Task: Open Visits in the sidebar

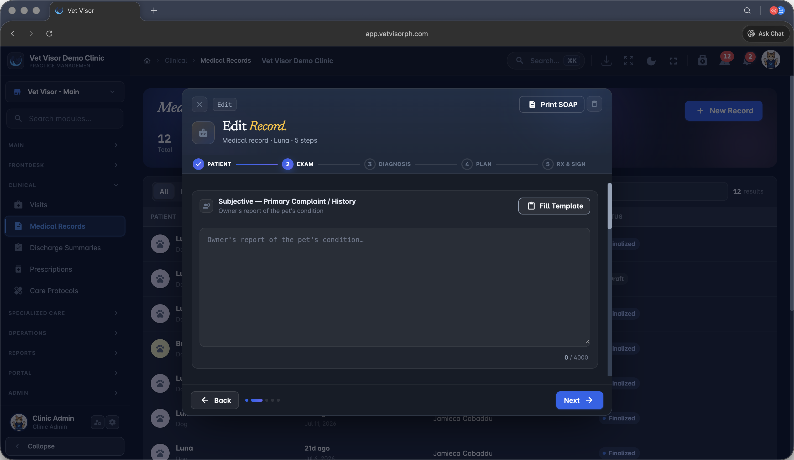Action: point(65,205)
